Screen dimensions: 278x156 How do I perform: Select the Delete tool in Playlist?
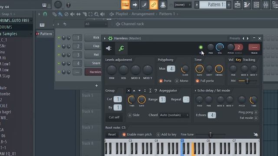pos(66,14)
